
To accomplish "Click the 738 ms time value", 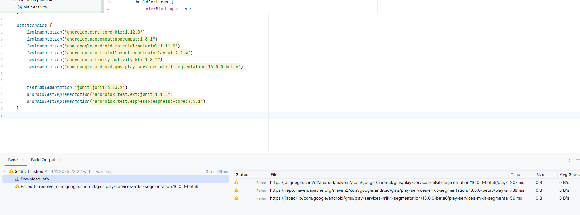I will [517, 190].
